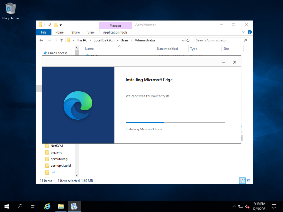Image resolution: width=283 pixels, height=212 pixels.
Task: Open the File menu in Explorer
Action: pos(44,32)
